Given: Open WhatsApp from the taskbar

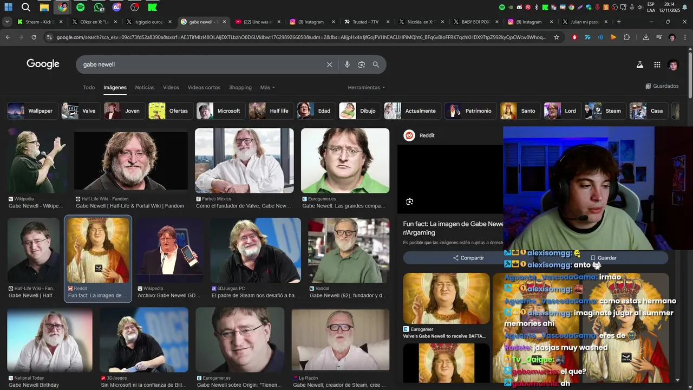Looking at the screenshot, I should pyautogui.click(x=99, y=7).
